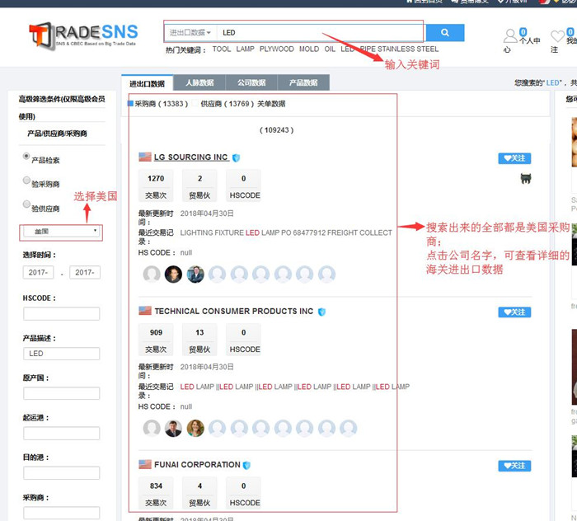
Task: Open last placeholder avatar in TECHNICAL CONSUMER PRODUCTS row
Action: click(349, 428)
